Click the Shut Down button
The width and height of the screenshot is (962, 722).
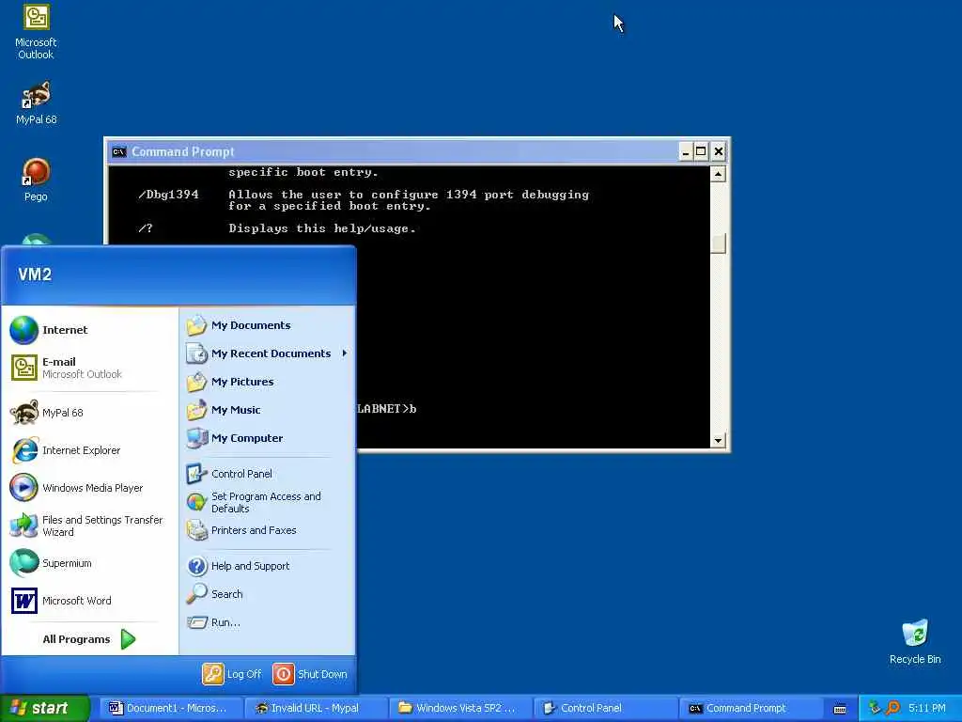pyautogui.click(x=310, y=674)
